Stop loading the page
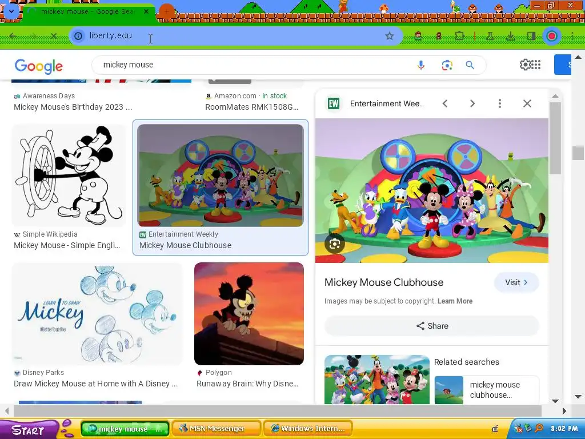The height and width of the screenshot is (439, 585). point(53,36)
